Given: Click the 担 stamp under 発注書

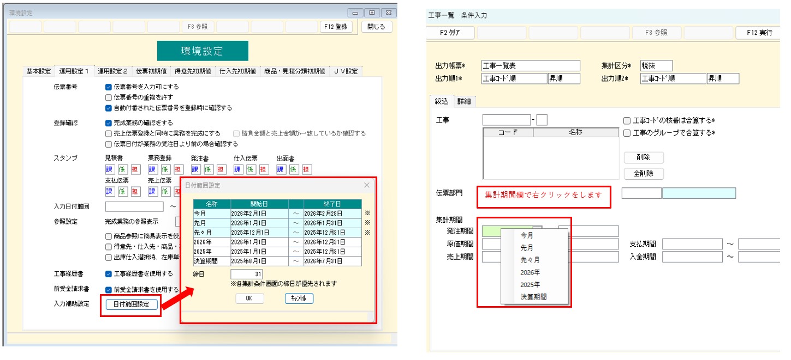Looking at the screenshot, I should pyautogui.click(x=221, y=169).
